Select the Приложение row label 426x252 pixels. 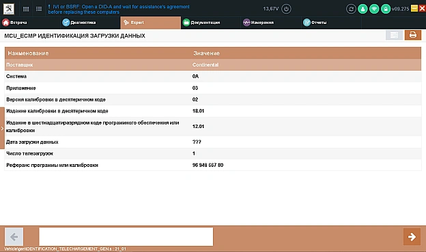tap(21, 88)
